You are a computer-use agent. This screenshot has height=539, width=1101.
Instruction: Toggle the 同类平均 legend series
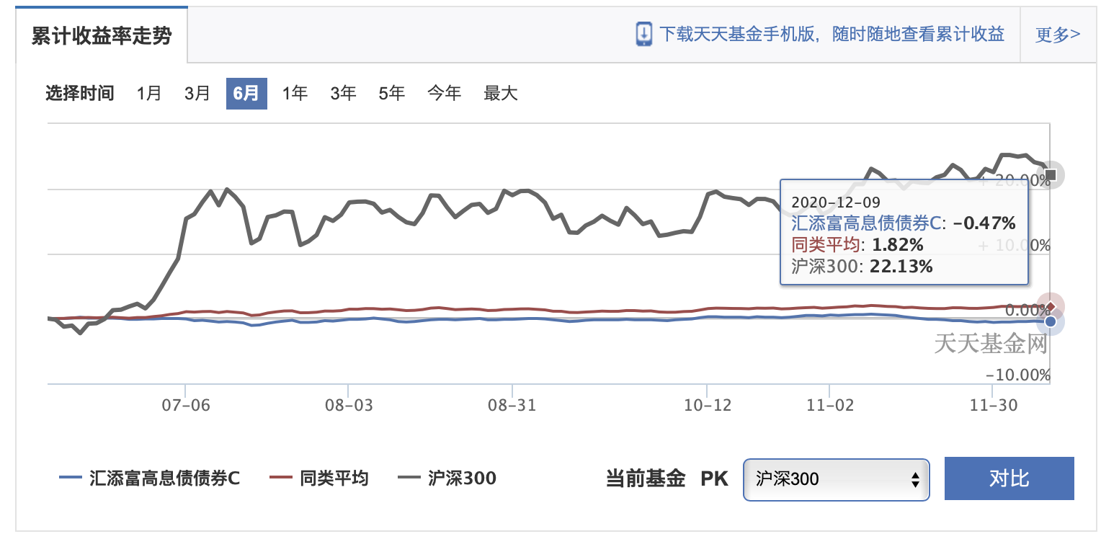click(x=318, y=478)
